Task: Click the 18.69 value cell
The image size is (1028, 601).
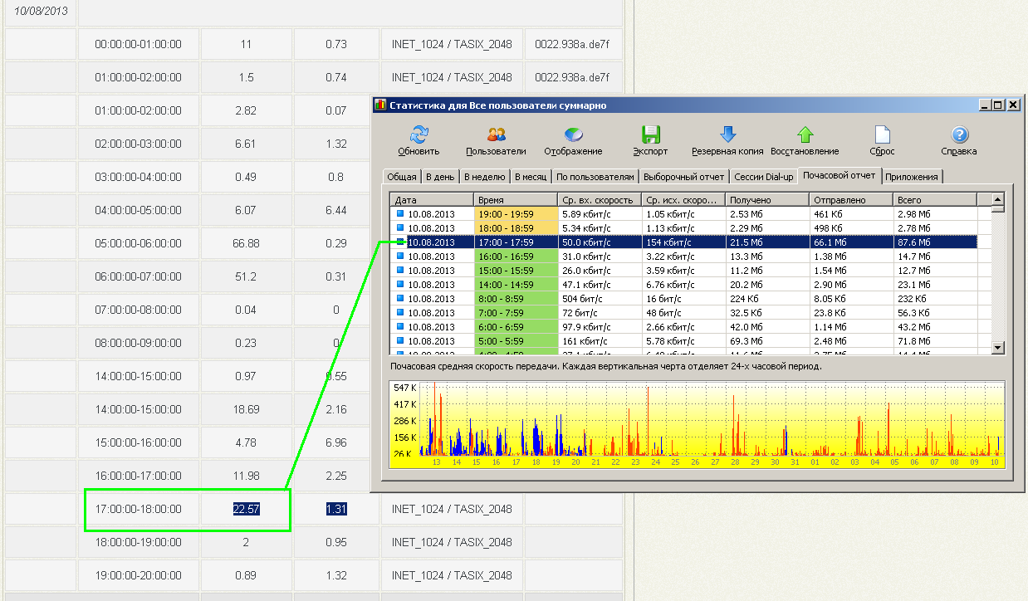Action: [x=246, y=409]
